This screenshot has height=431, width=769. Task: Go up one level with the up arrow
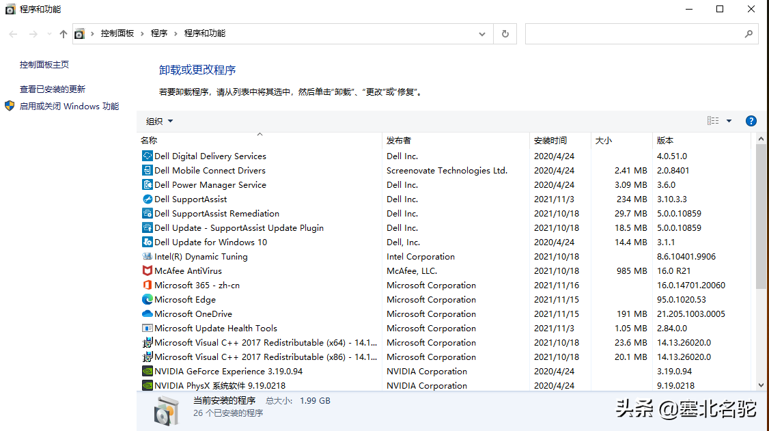[x=64, y=33]
